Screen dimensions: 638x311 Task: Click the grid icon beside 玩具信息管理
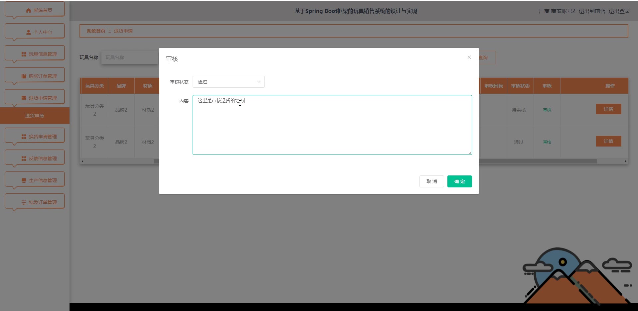tap(24, 54)
